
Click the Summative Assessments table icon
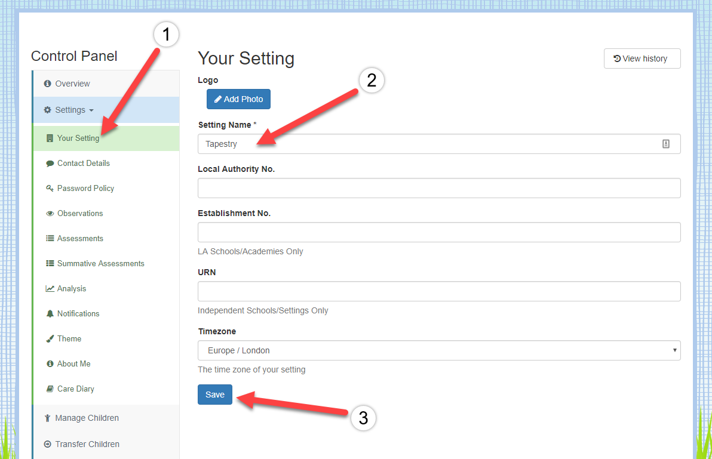tap(50, 263)
